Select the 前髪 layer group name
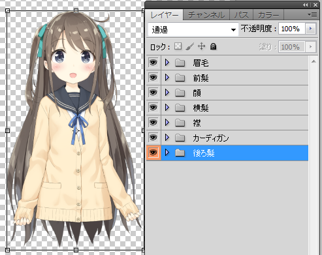 coord(201,78)
